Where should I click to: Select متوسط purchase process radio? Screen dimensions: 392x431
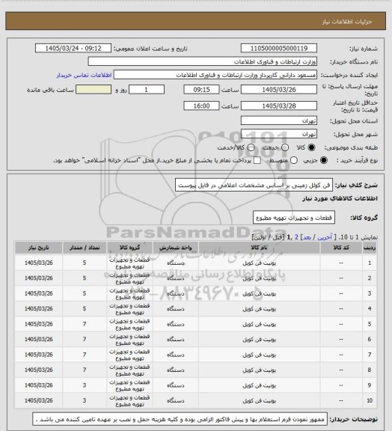pyautogui.click(x=294, y=160)
